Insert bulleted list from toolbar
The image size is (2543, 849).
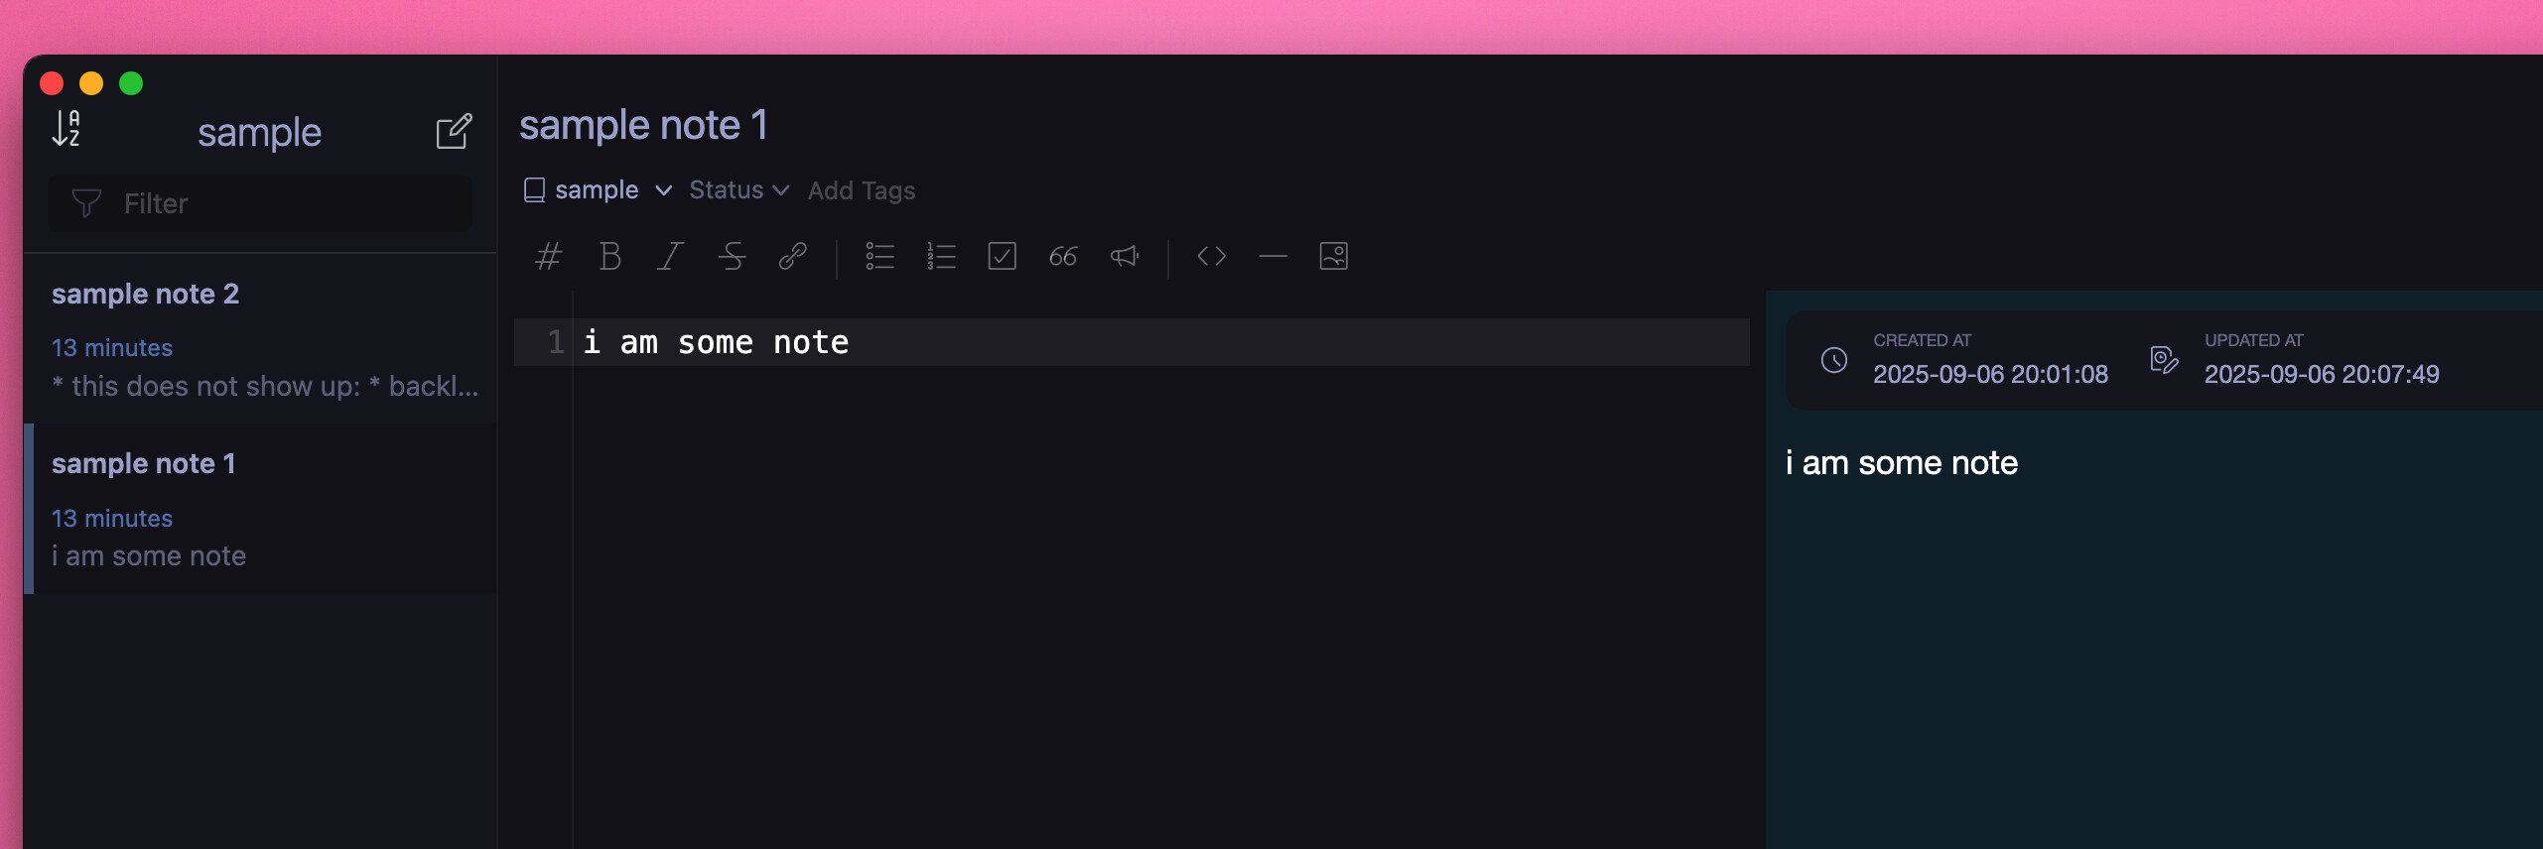tap(879, 257)
